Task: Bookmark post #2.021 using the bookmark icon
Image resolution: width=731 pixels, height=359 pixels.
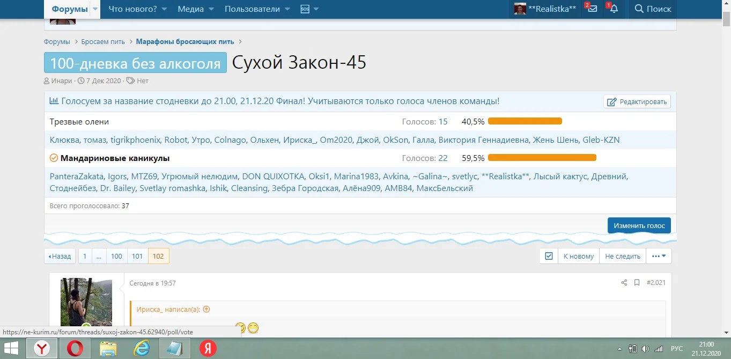Action: click(637, 283)
